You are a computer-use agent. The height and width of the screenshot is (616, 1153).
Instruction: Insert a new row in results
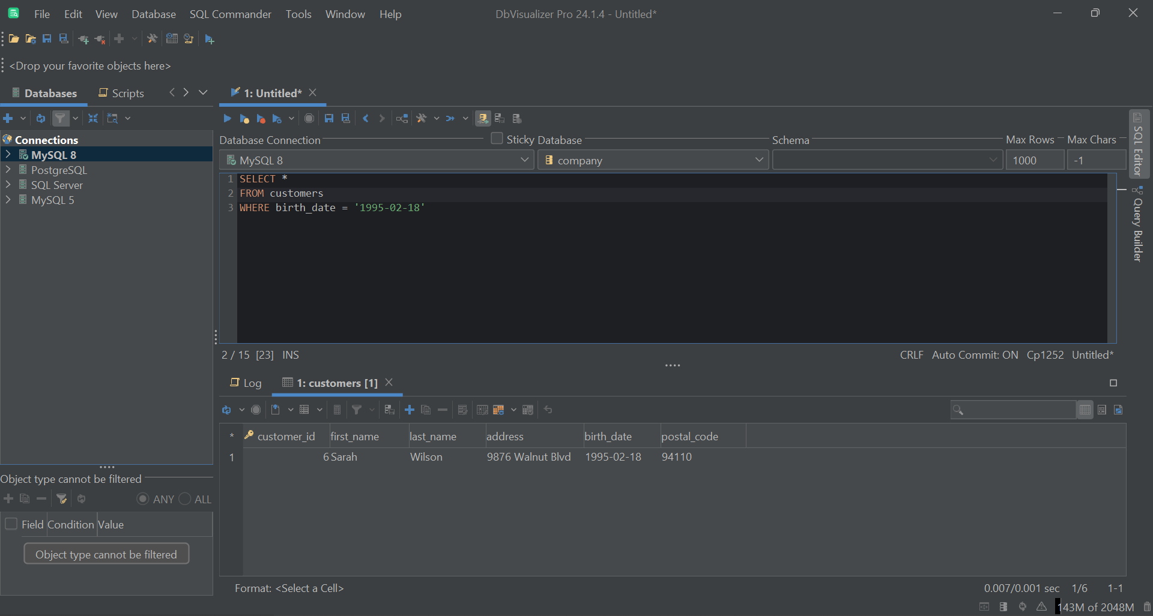coord(409,410)
